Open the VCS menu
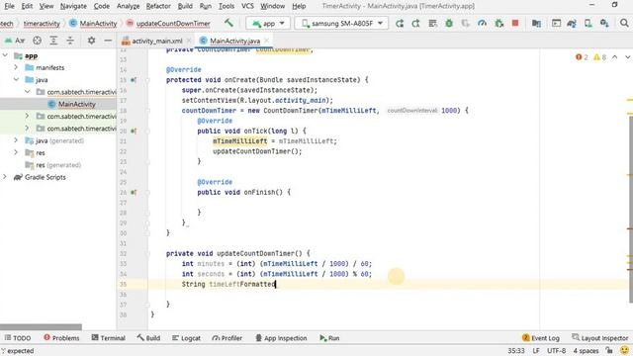 click(247, 6)
